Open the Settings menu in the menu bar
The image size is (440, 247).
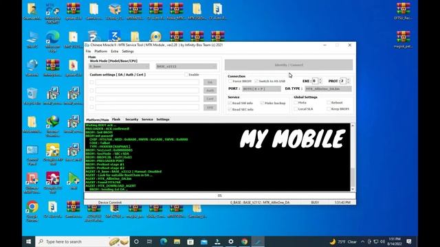point(128,51)
